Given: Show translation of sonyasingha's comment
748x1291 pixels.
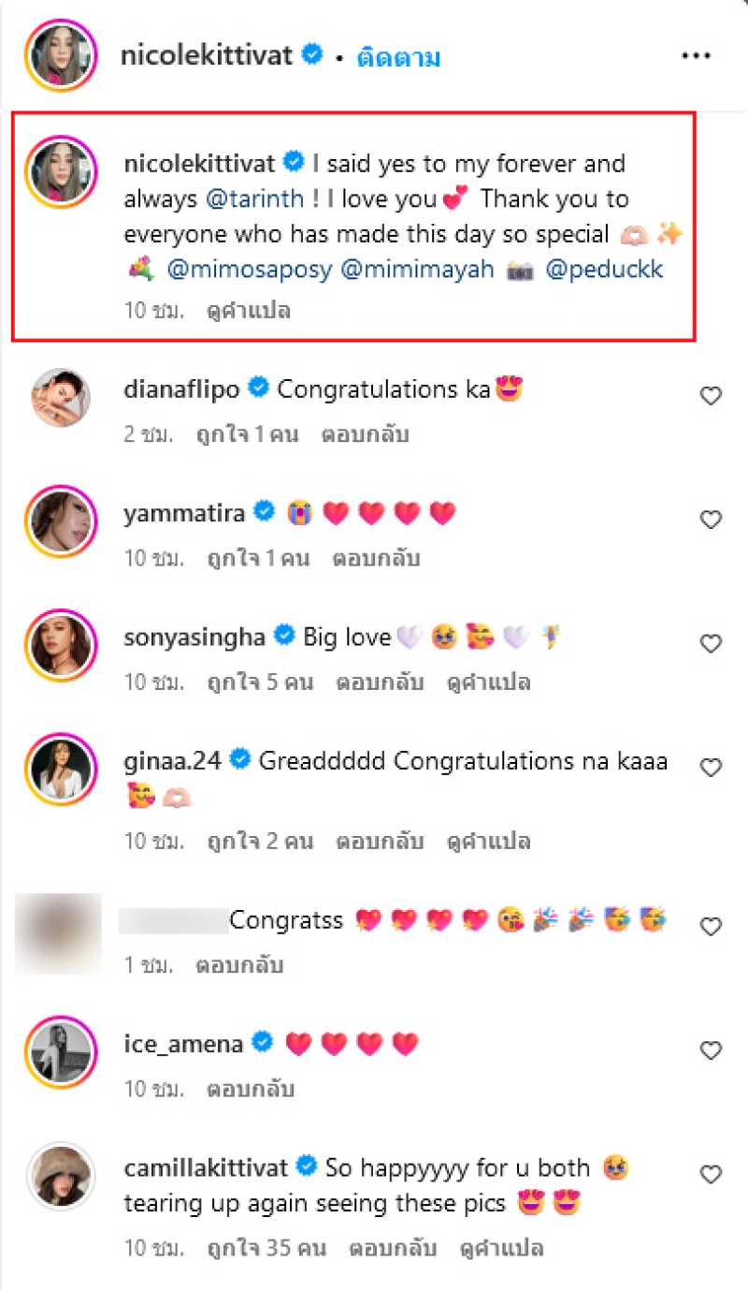Looking at the screenshot, I should pyautogui.click(x=489, y=682).
